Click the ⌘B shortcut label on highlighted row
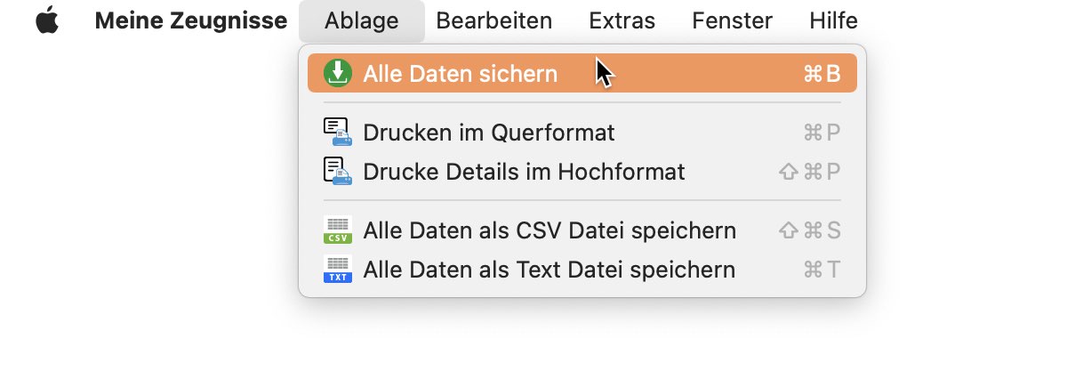The height and width of the screenshot is (379, 1067). coord(822,74)
